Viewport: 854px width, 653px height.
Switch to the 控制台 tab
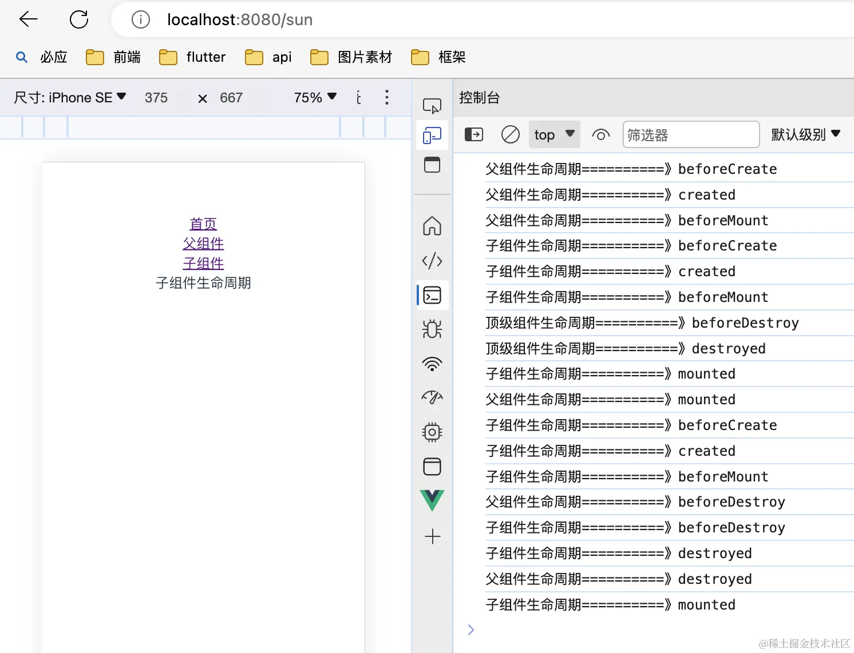479,97
